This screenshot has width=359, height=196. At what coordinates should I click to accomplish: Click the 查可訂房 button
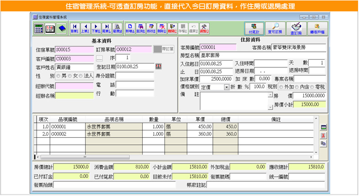pos(276,28)
